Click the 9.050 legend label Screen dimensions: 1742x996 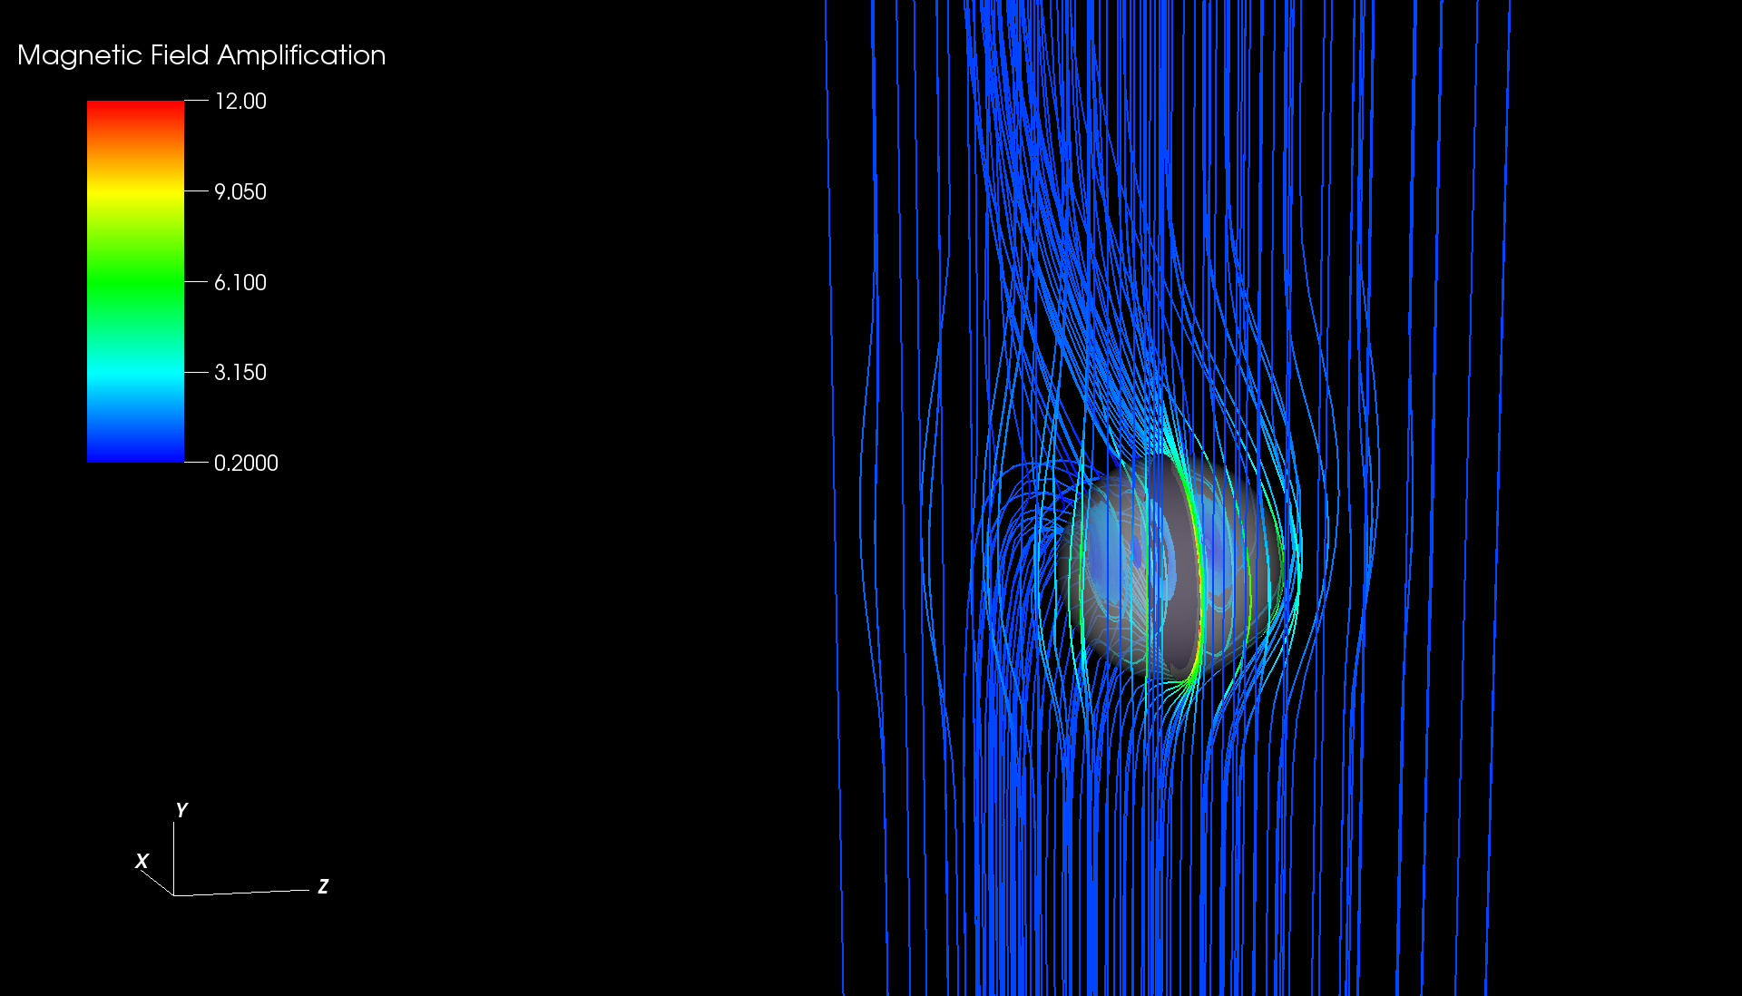click(x=240, y=191)
